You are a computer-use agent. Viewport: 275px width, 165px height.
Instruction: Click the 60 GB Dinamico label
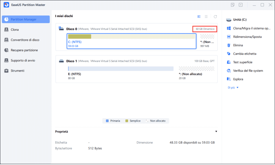pyautogui.click(x=205, y=29)
